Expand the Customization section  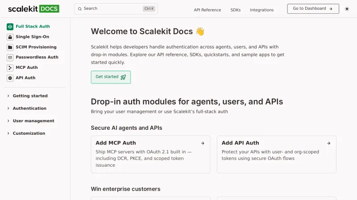[x=29, y=133]
